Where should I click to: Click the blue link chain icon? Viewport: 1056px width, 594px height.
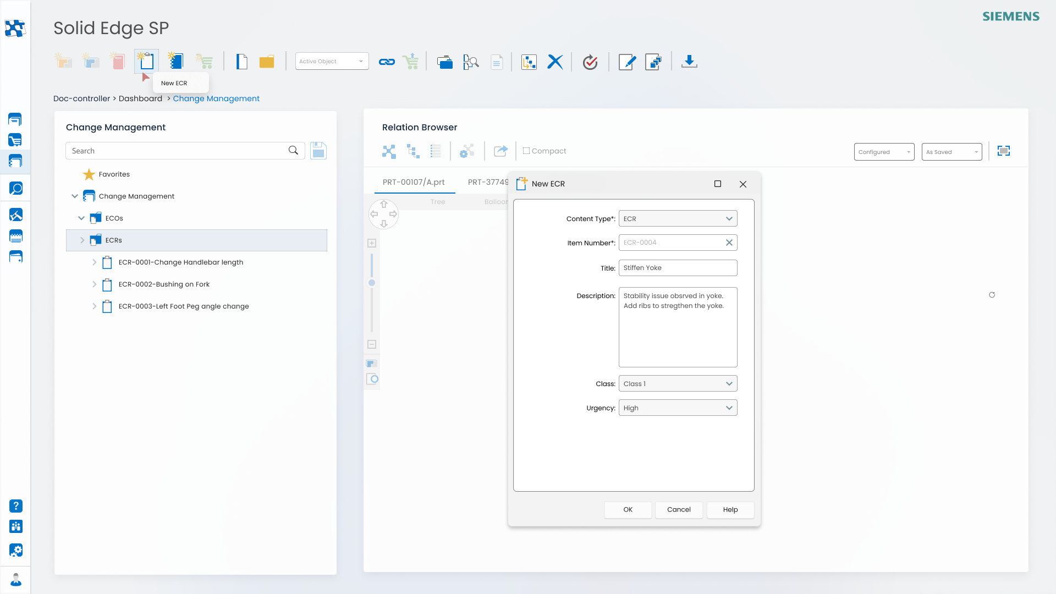pos(387,62)
